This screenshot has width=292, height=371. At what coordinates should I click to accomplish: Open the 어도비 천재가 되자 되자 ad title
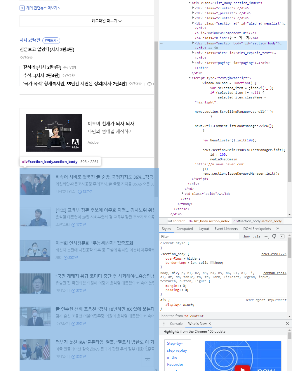(111, 124)
